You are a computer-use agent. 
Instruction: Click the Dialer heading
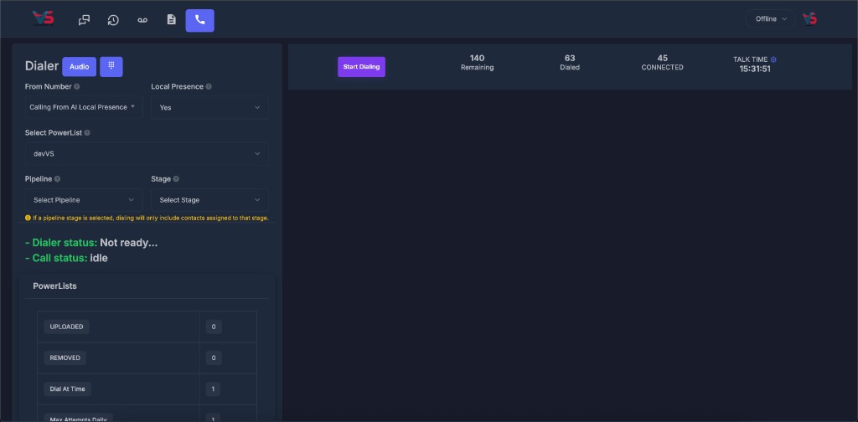click(42, 66)
